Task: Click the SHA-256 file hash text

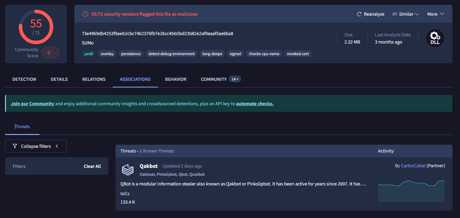Action: click(158, 34)
